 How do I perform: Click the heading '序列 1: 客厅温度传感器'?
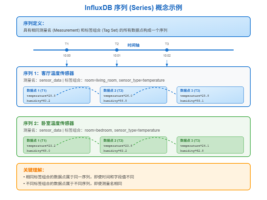[49, 73]
